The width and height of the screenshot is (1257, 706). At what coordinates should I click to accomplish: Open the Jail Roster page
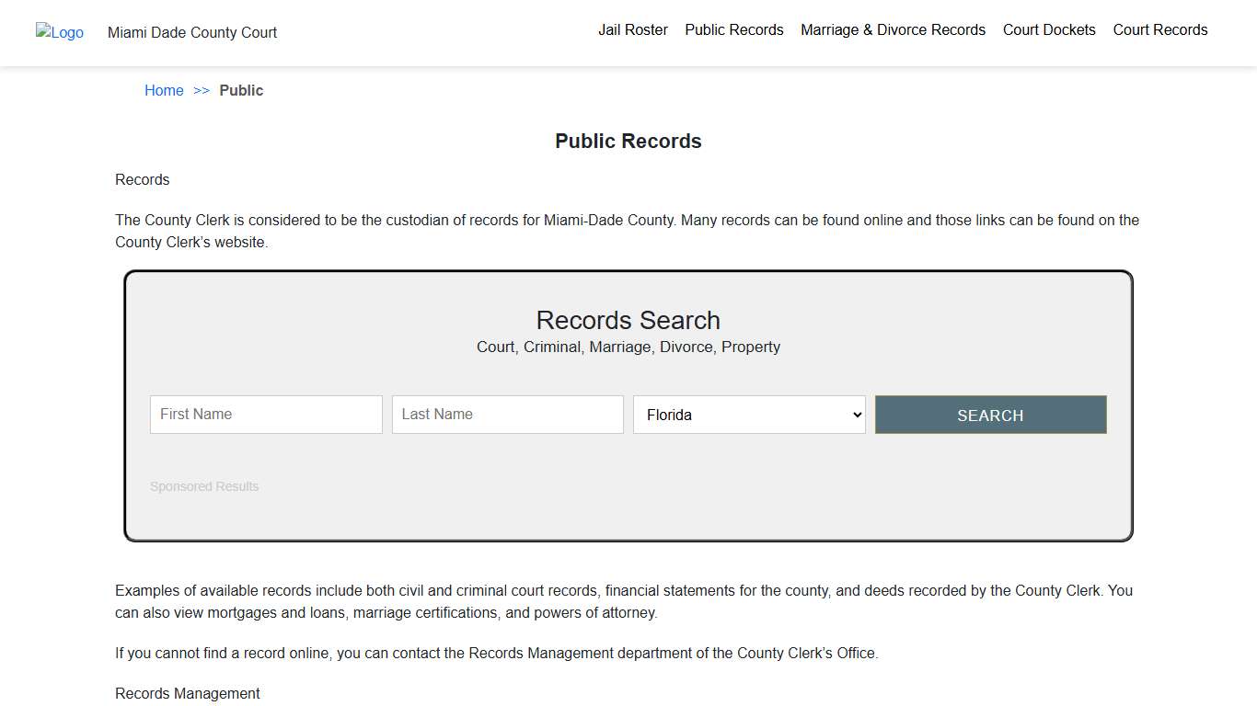click(632, 29)
